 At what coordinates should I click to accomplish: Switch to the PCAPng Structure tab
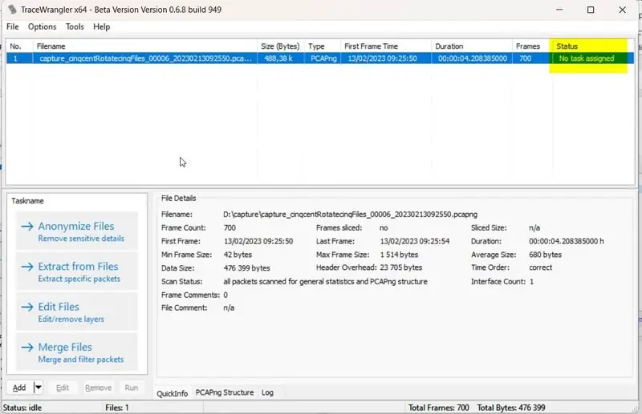click(x=225, y=392)
